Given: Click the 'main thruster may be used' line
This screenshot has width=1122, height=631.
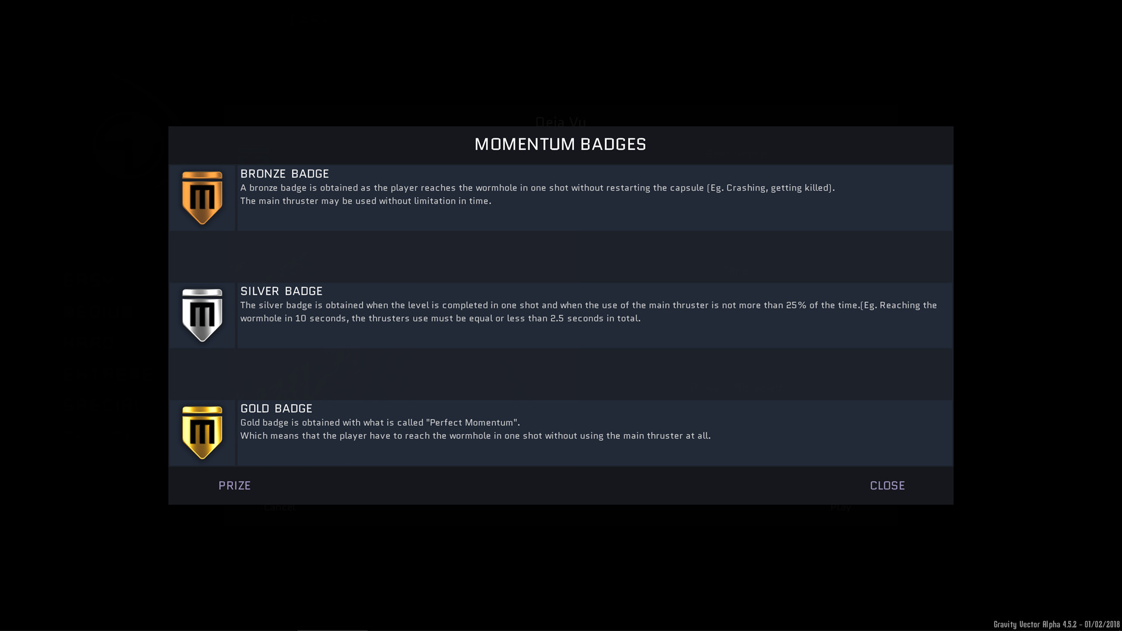Looking at the screenshot, I should click(366, 201).
